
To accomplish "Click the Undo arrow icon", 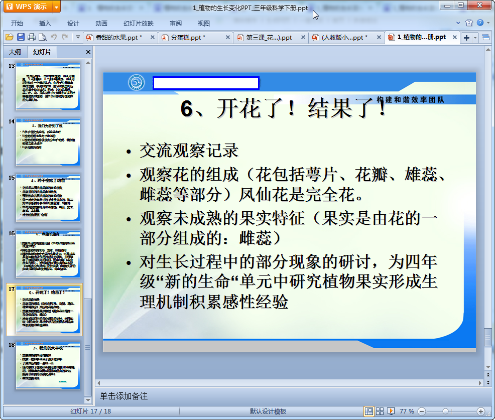I will pyautogui.click(x=54, y=37).
